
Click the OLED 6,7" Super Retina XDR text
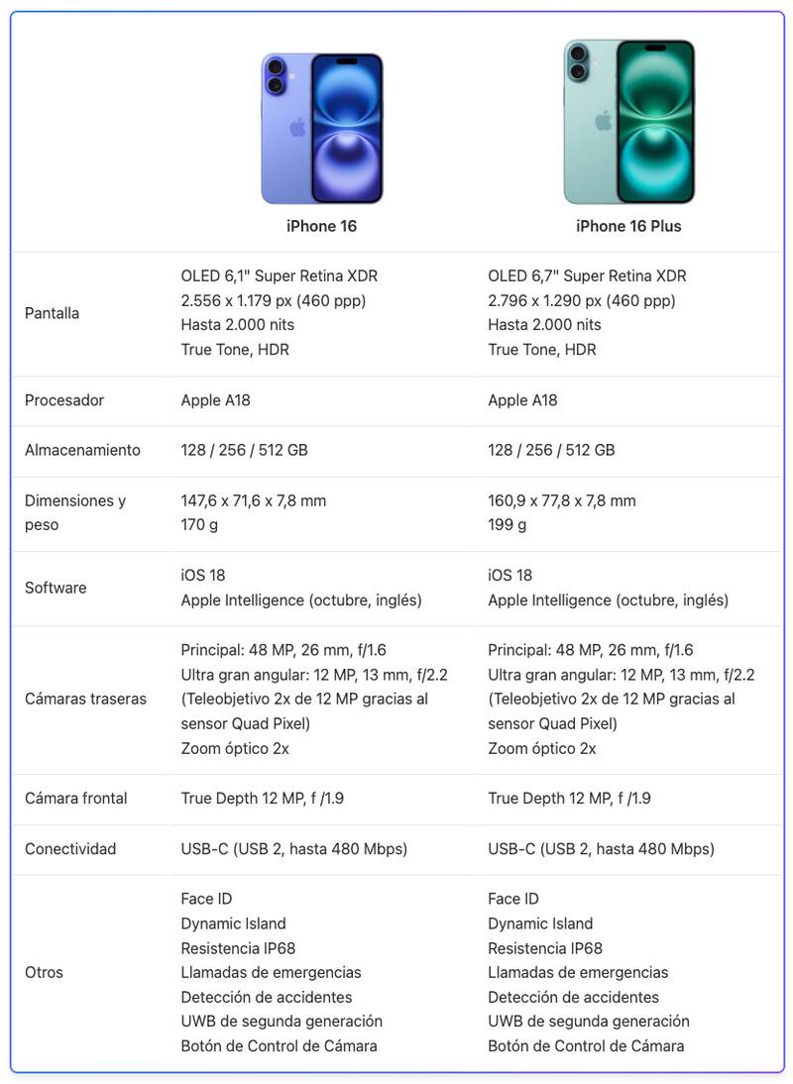tap(587, 276)
